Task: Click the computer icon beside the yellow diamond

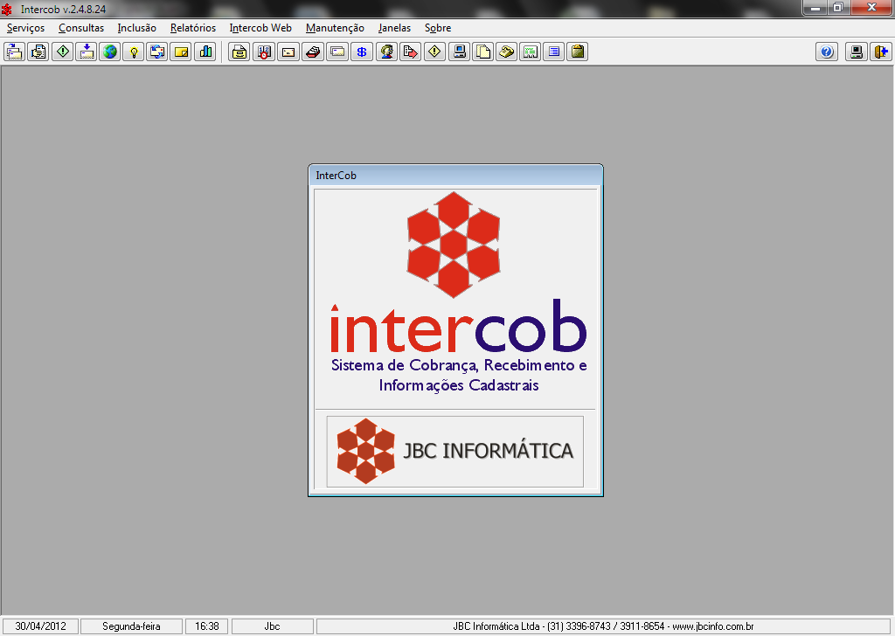Action: (459, 52)
